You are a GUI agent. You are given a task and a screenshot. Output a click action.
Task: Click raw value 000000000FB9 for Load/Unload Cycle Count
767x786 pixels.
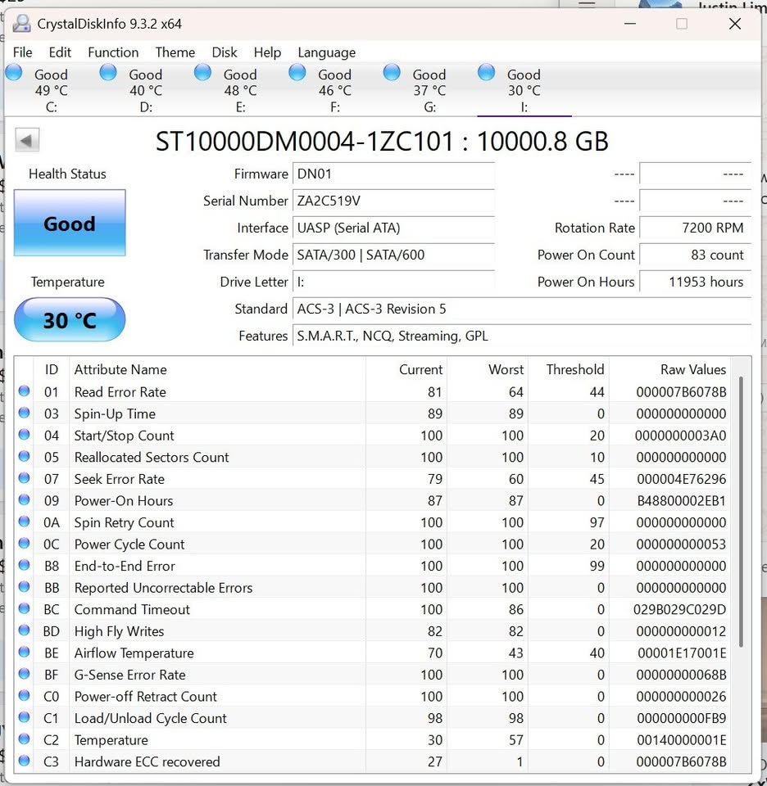[x=681, y=718]
